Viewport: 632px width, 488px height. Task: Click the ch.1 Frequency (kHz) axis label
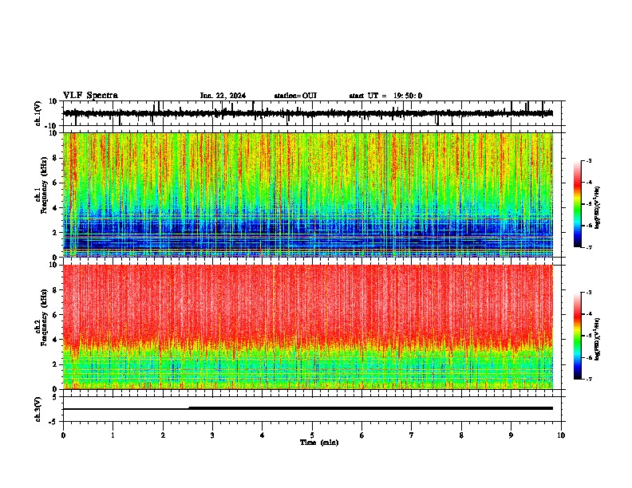pos(42,185)
